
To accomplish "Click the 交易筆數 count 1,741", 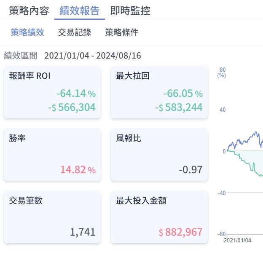I will point(83,232).
